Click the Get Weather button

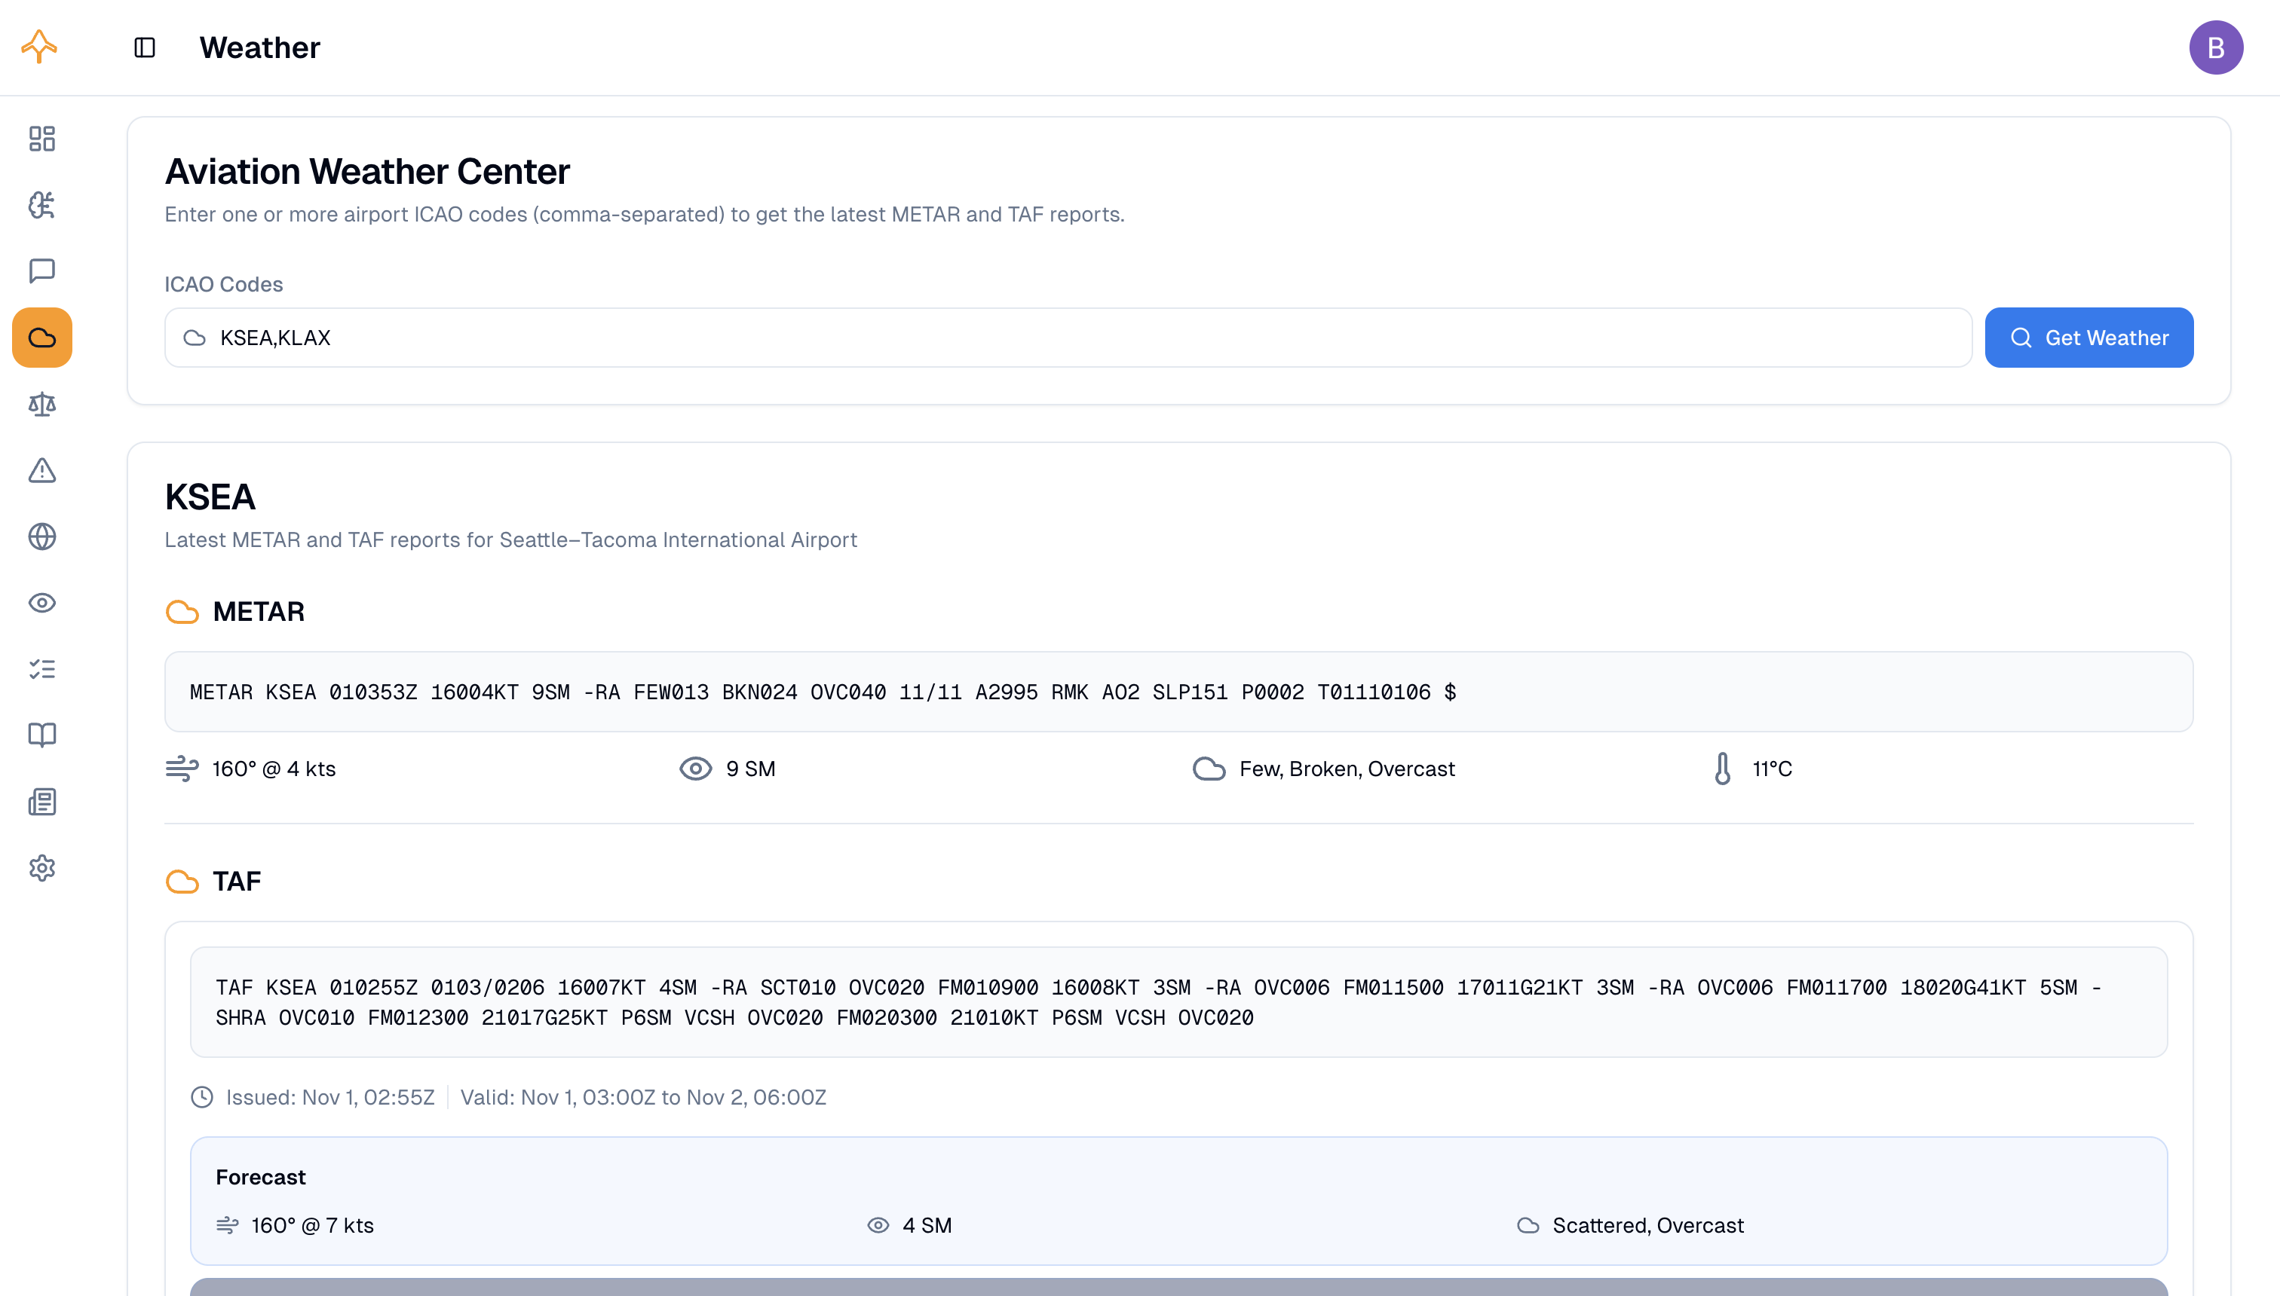click(2088, 338)
